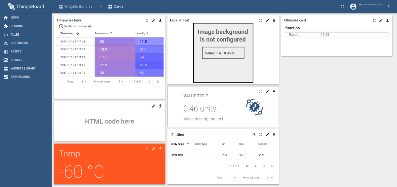Image resolution: width=397 pixels, height=187 pixels.
Task: Open search in the Entities widget
Action: tap(254, 135)
